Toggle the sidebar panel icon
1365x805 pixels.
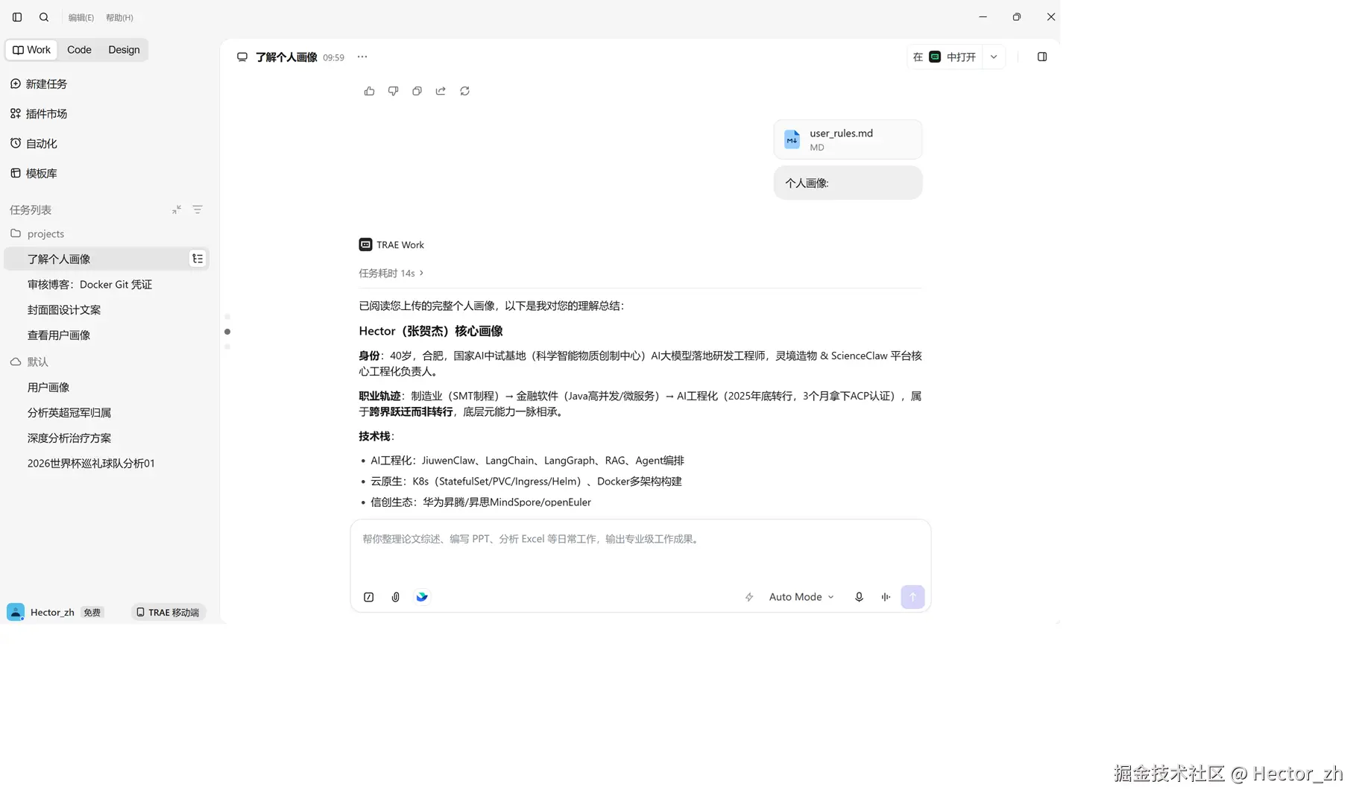coord(17,17)
